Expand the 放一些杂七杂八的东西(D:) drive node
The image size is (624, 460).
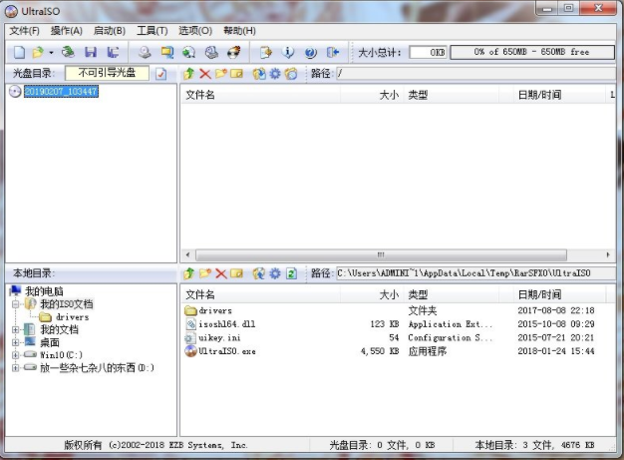[16, 368]
